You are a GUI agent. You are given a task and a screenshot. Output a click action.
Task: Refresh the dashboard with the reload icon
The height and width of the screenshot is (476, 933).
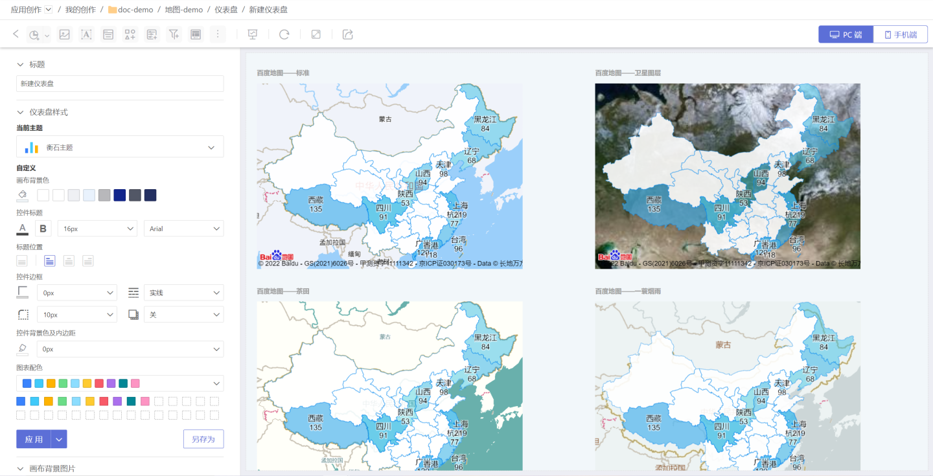point(284,34)
